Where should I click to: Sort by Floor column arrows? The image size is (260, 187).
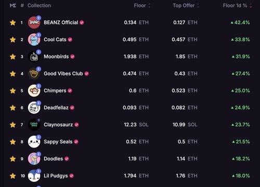coord(149,6)
